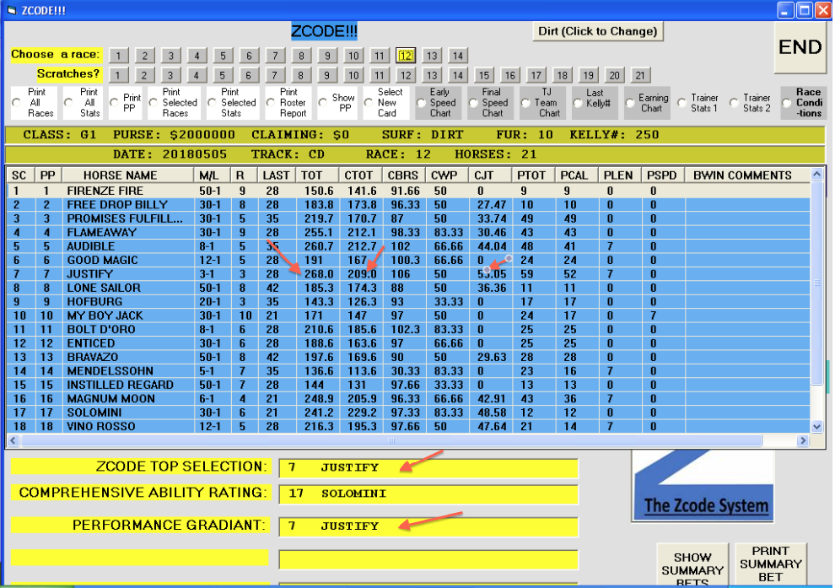Select the JUSTIFY row in the horse table
Image resolution: width=835 pixels, height=588 pixels.
[408, 274]
